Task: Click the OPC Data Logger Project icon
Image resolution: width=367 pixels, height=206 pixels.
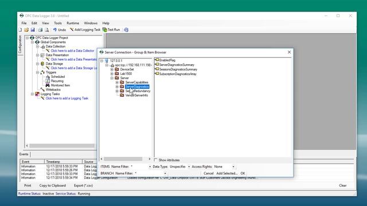Action: pos(32,38)
